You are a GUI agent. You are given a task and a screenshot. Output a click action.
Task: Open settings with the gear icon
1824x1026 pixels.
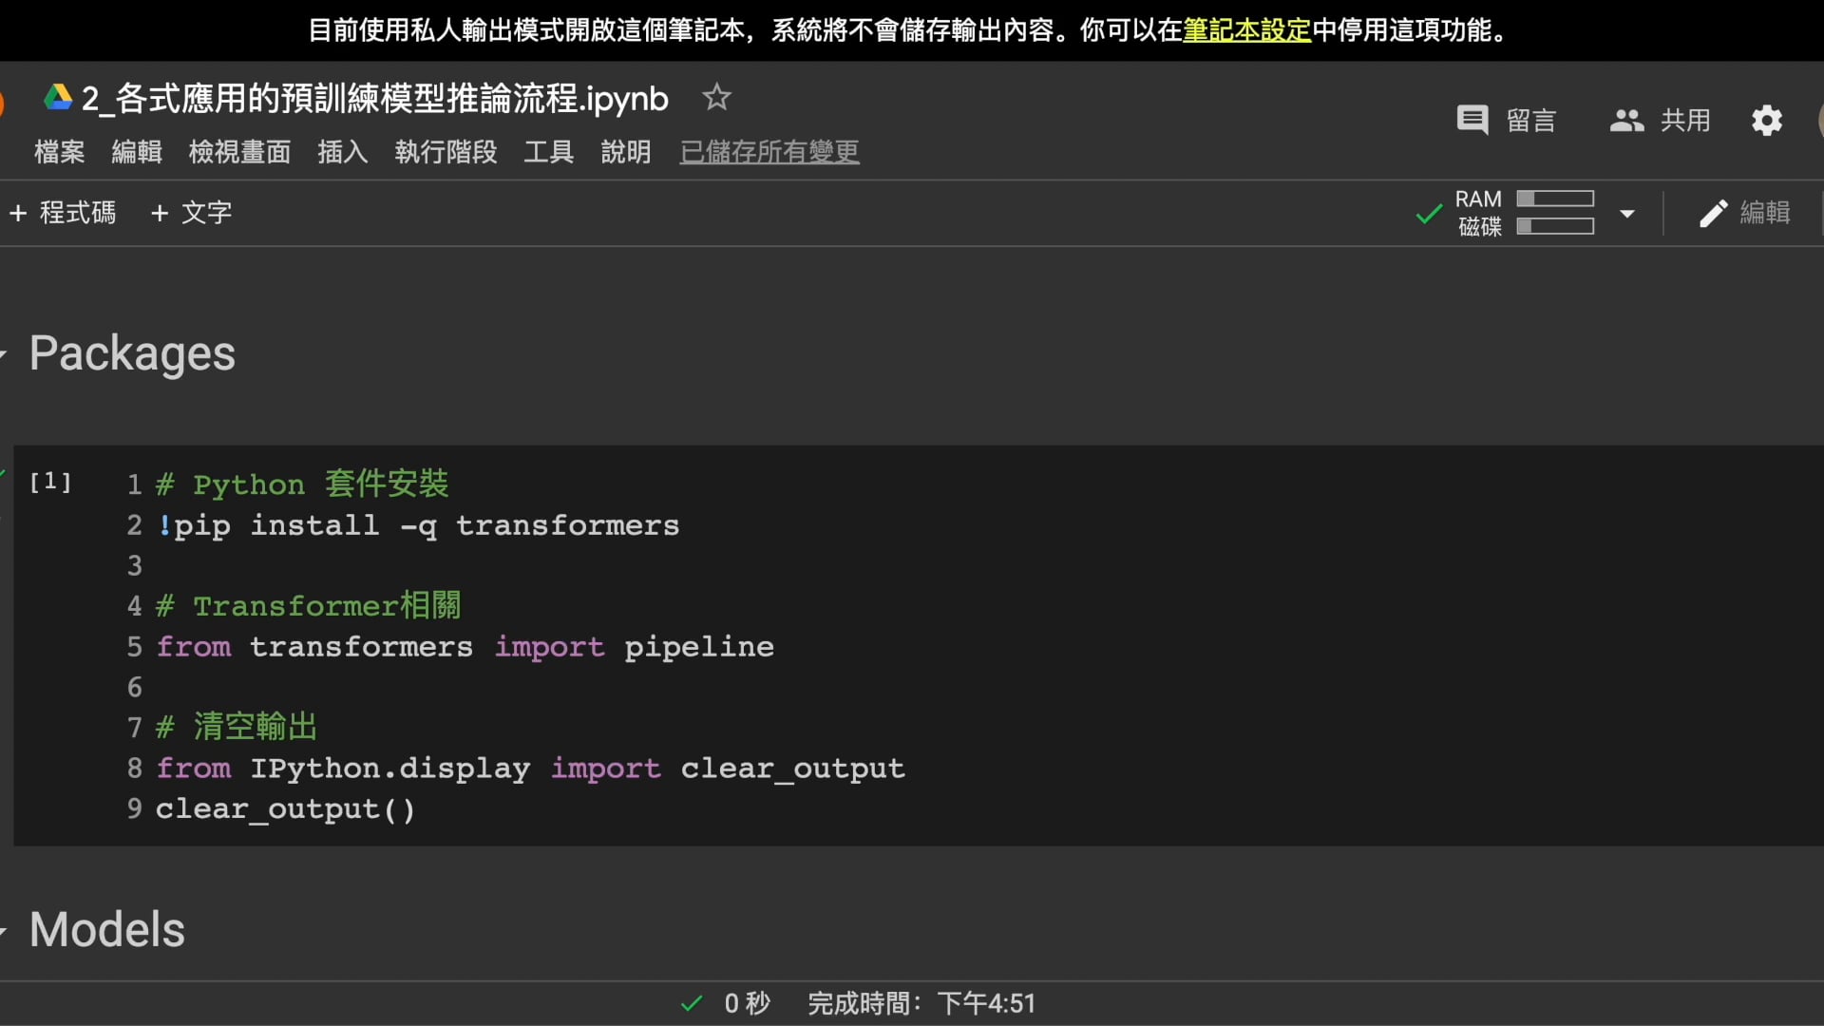tap(1766, 121)
